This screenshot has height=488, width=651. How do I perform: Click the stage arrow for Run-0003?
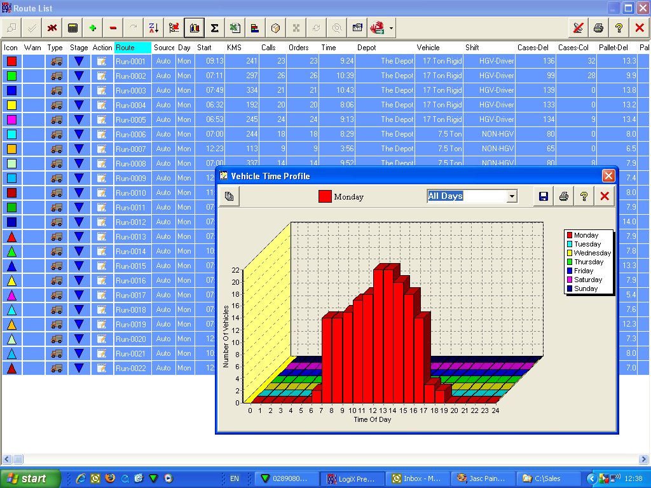(x=79, y=90)
